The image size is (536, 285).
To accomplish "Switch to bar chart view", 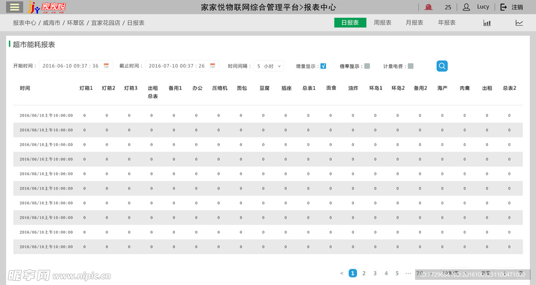I will tap(487, 23).
